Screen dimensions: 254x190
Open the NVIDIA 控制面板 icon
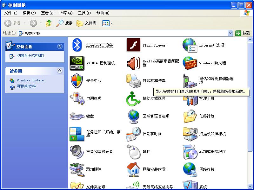click(x=77, y=63)
